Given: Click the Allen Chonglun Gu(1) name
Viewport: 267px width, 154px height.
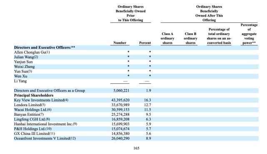Looking at the screenshot, I should click(32, 52).
